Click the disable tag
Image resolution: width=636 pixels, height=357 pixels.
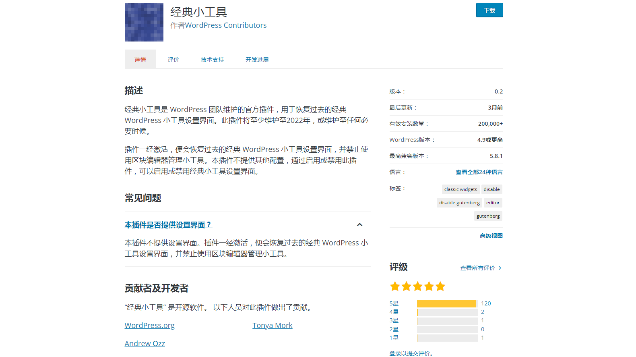[x=491, y=189]
